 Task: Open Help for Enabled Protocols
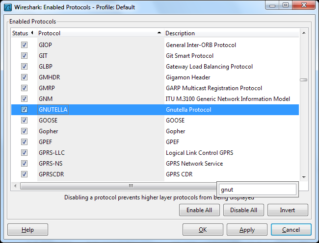pos(27,230)
